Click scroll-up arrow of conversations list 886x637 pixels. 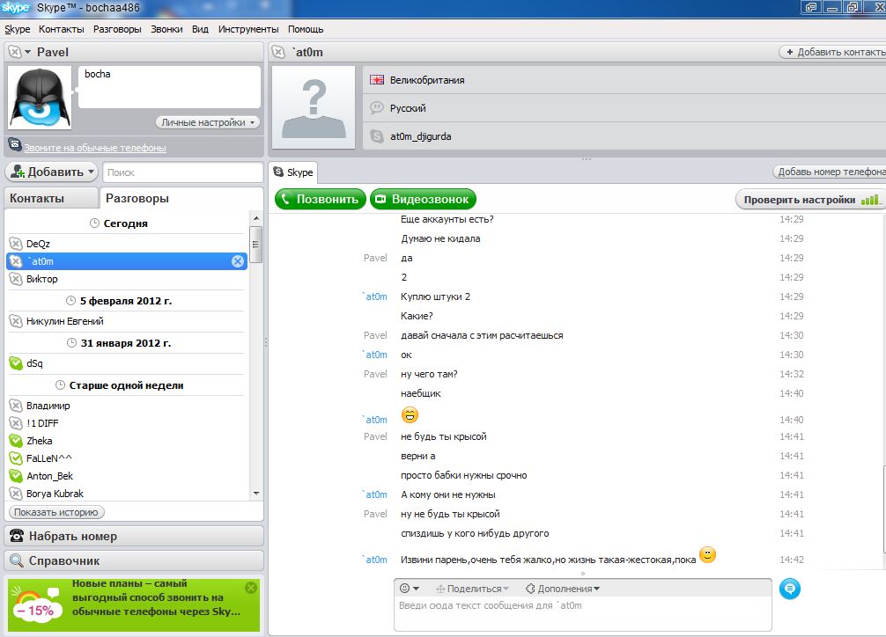click(256, 218)
